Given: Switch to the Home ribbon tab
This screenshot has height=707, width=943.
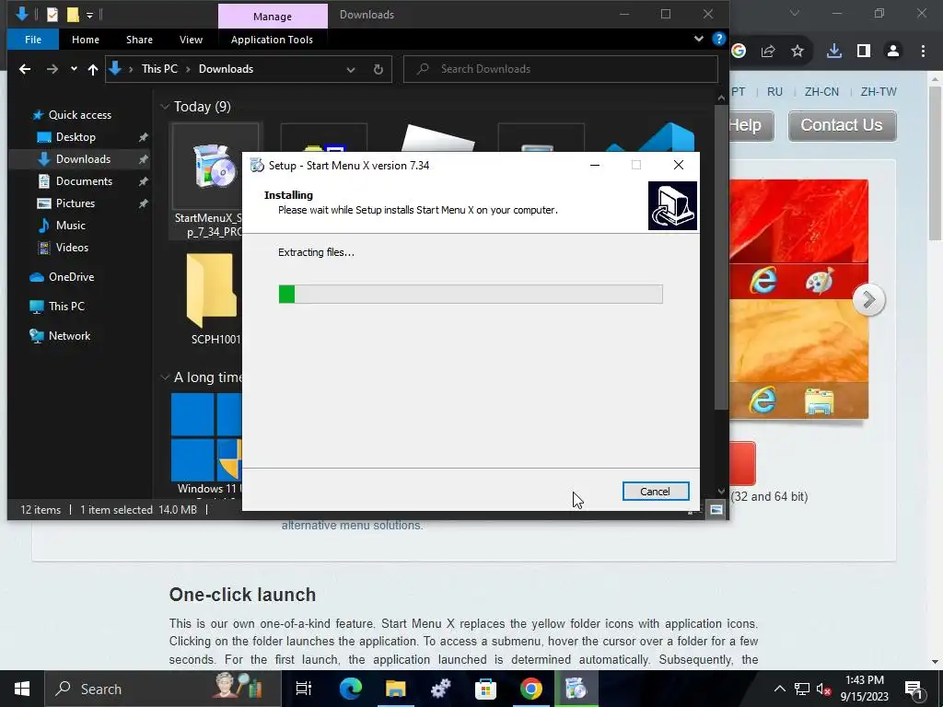Looking at the screenshot, I should coord(86,40).
